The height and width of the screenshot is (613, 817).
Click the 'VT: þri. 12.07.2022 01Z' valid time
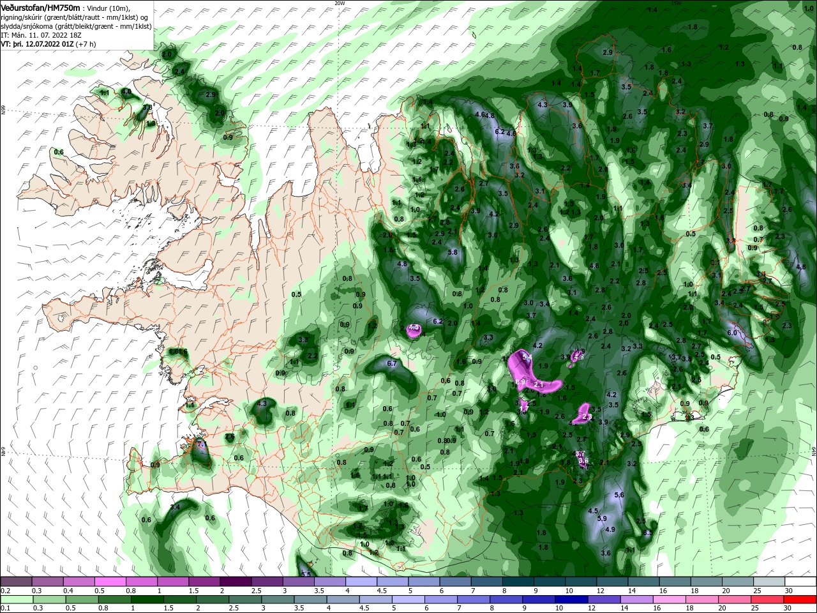click(37, 44)
